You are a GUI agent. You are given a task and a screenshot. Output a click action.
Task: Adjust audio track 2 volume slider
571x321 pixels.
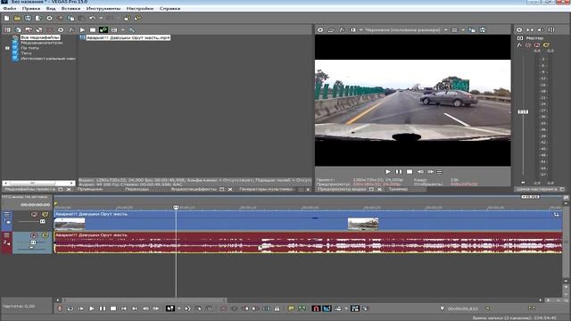coord(33,243)
